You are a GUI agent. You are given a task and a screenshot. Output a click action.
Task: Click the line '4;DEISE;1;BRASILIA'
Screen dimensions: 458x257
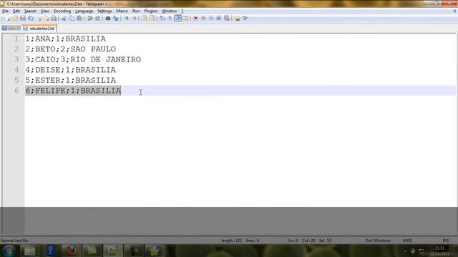tap(70, 70)
